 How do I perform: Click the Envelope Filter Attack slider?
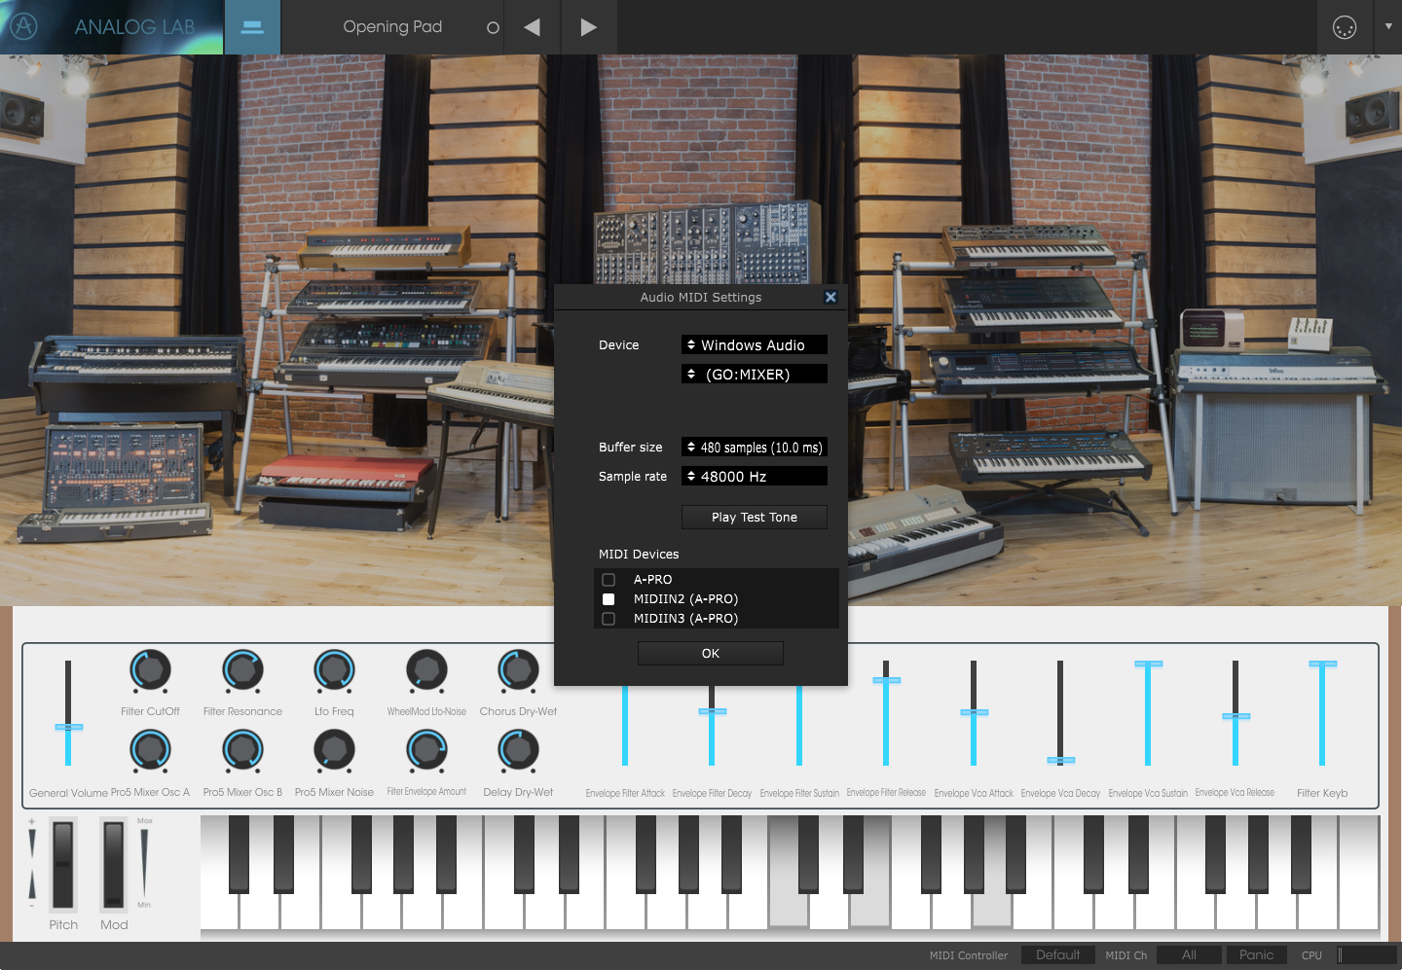pyautogui.click(x=625, y=726)
